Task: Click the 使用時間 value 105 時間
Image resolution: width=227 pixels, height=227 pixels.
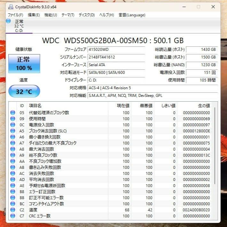Action: [x=202, y=80]
